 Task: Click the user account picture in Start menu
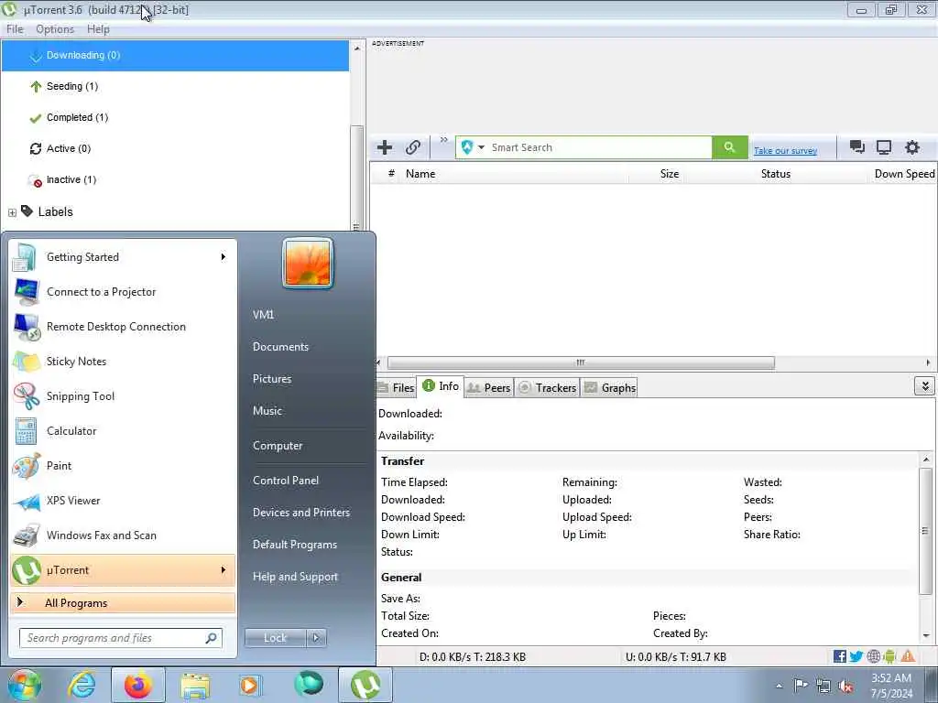308,263
